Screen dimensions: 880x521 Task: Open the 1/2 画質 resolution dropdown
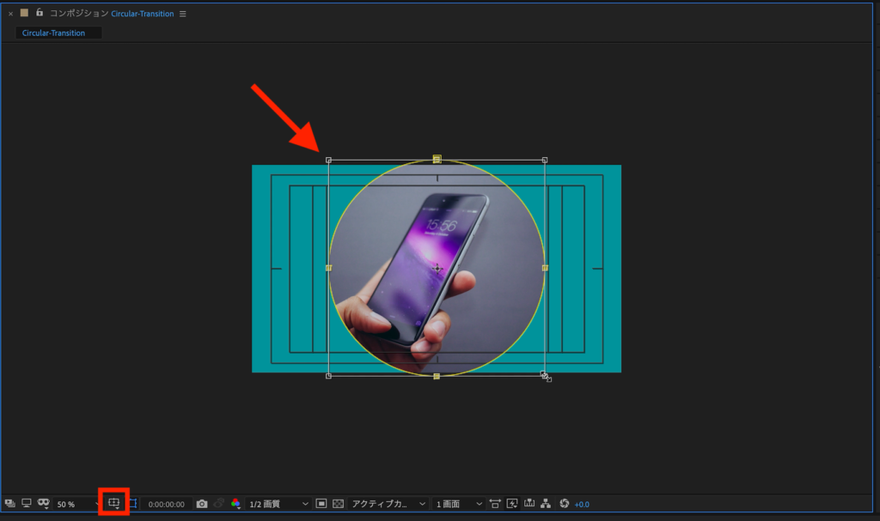tap(278, 504)
